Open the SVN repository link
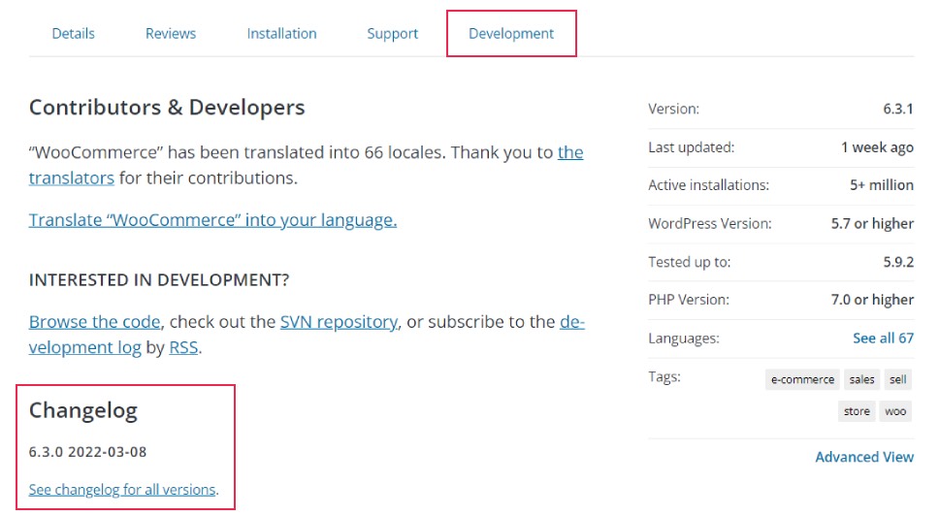This screenshot has height=516, width=940. (x=339, y=322)
